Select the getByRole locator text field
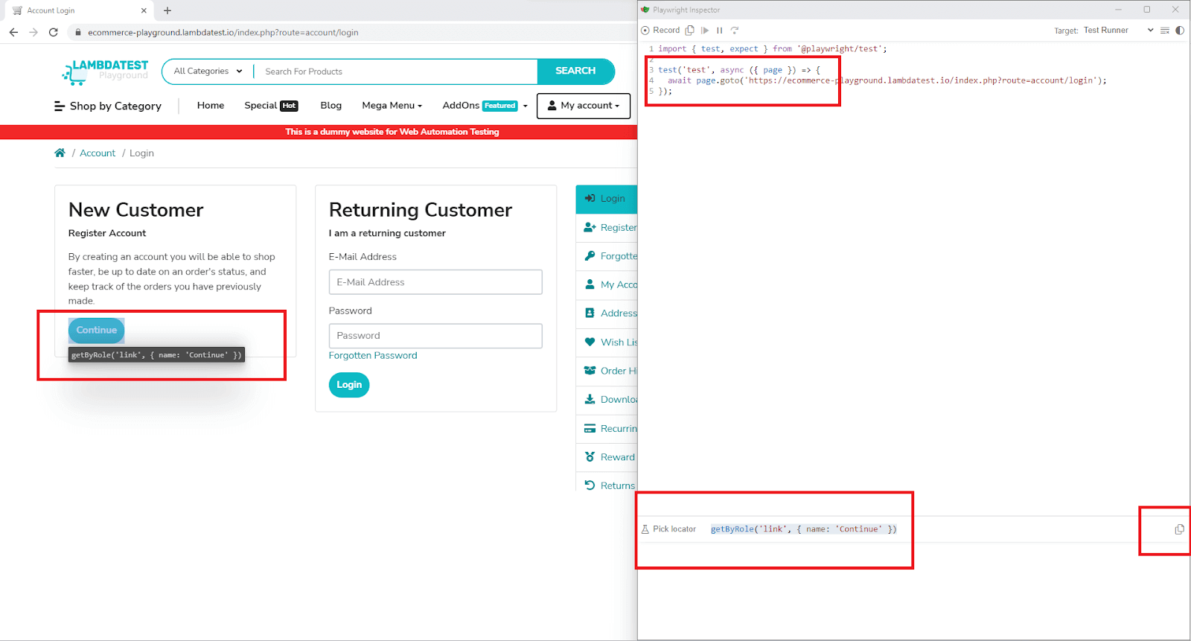1191x641 pixels. point(804,529)
